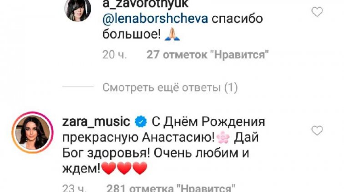Open the zara_music username
The image size is (344, 192).
click(x=96, y=122)
